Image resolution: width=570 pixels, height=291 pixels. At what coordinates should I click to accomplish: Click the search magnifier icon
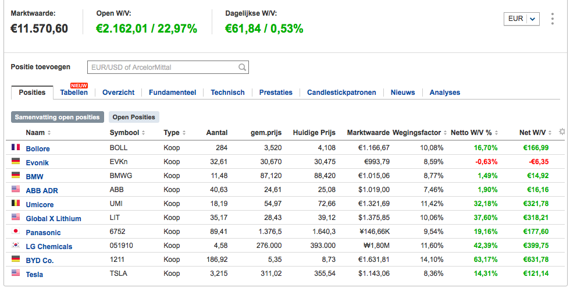coord(242,68)
